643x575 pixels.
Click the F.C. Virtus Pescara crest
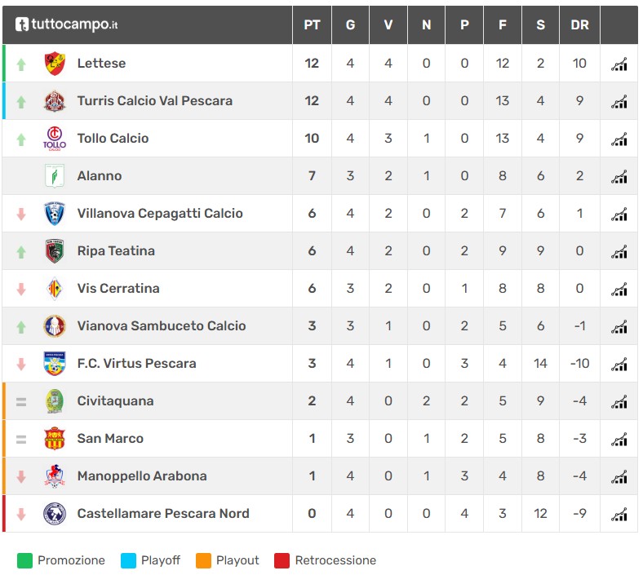pyautogui.click(x=55, y=364)
